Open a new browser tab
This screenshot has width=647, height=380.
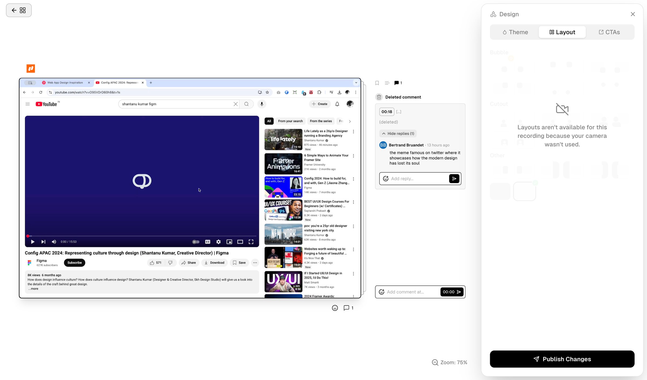tap(151, 83)
